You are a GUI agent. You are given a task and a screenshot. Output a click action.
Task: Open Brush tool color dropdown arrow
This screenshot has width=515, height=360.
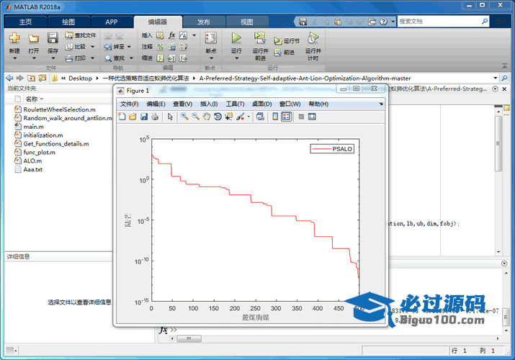pyautogui.click(x=248, y=117)
